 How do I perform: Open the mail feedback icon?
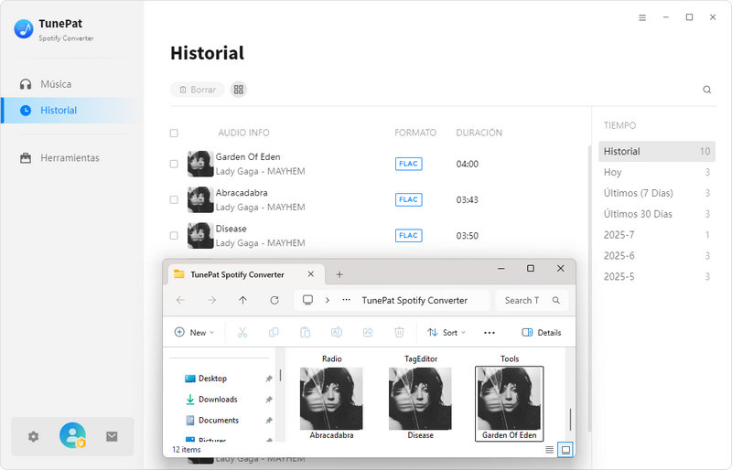(112, 436)
